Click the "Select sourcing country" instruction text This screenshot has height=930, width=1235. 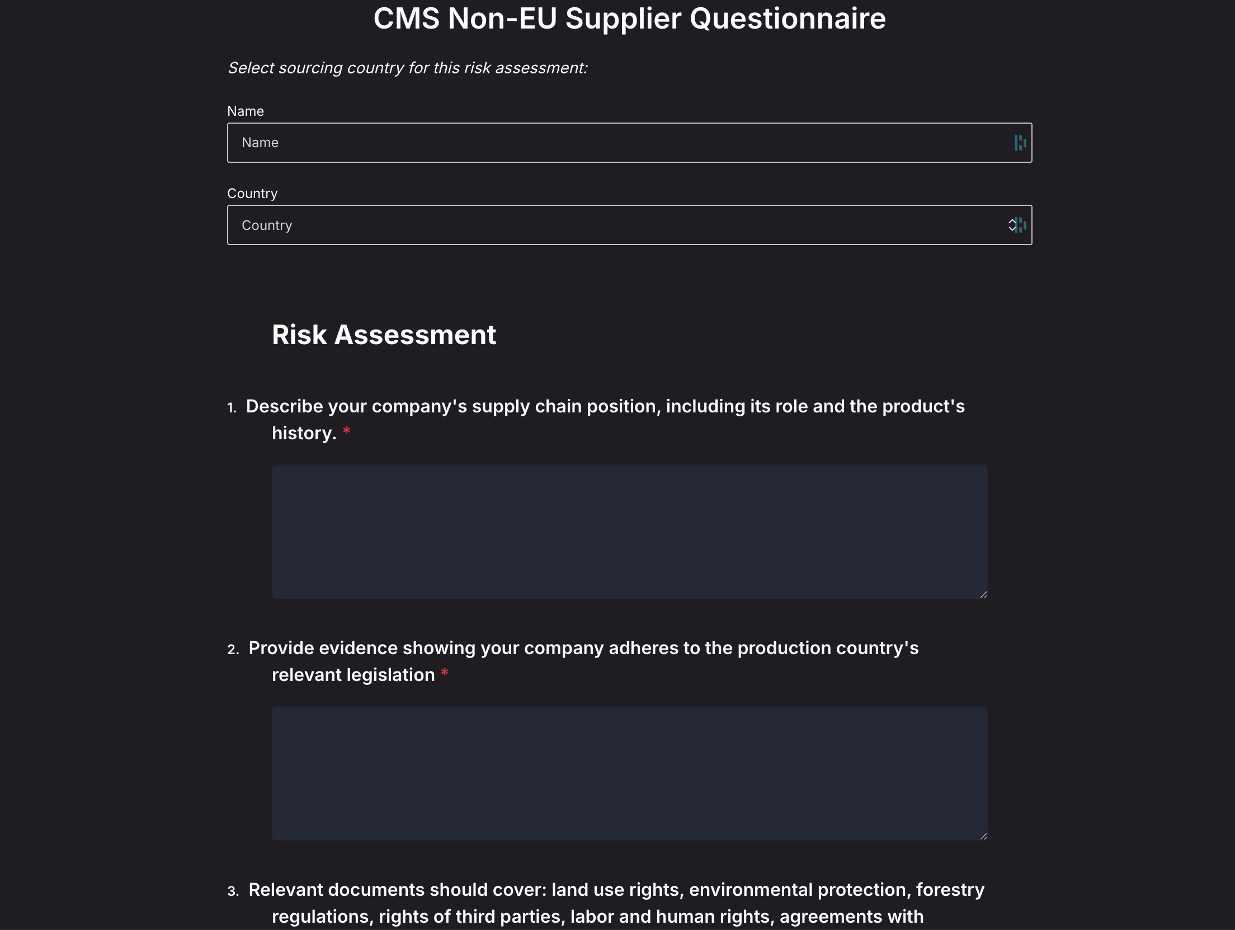(x=407, y=68)
